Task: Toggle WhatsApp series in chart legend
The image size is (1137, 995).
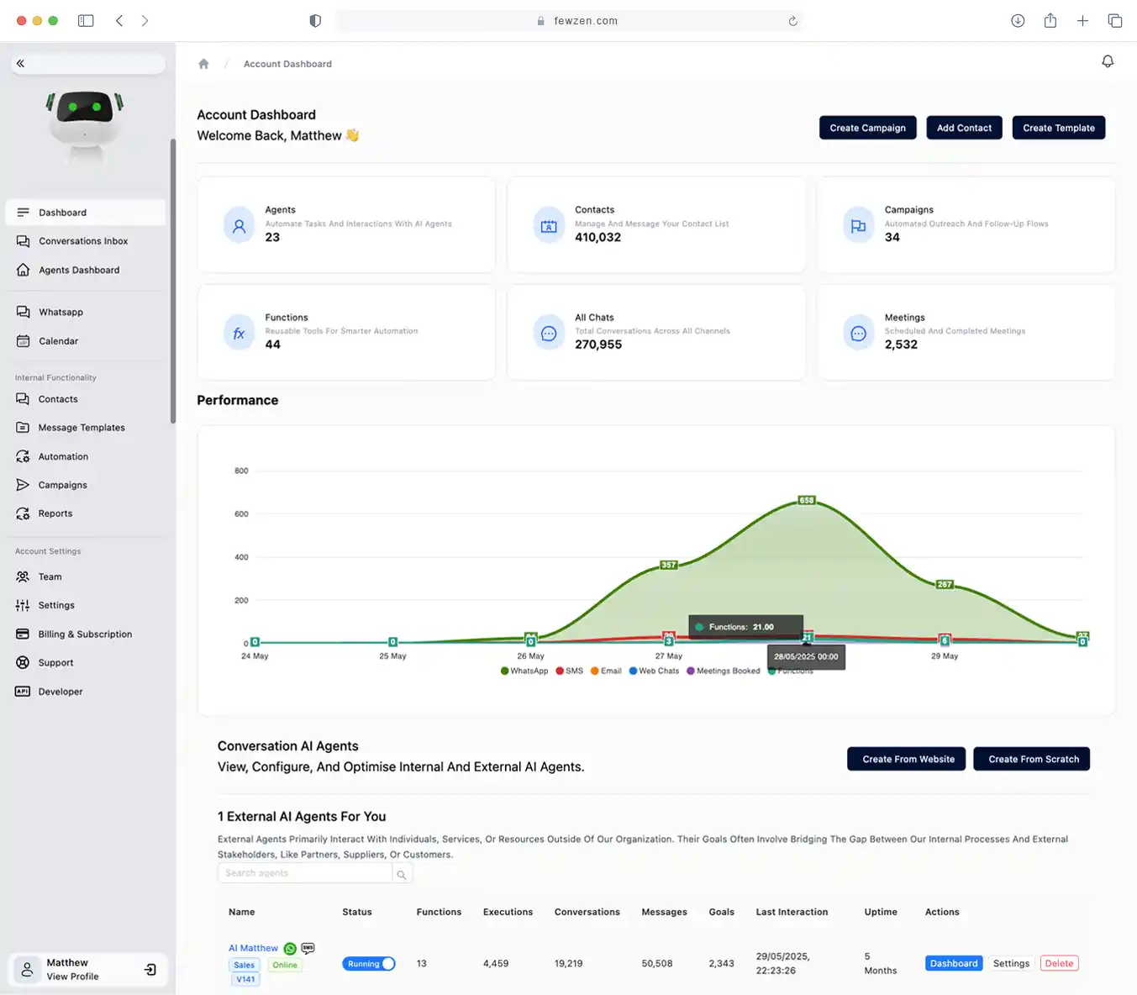Action: click(524, 671)
